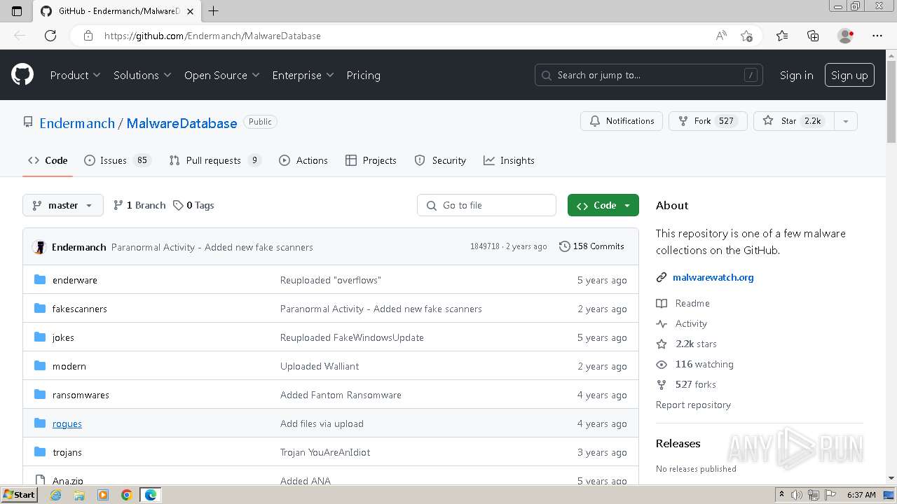
Task: Click the Go to file input
Action: pyautogui.click(x=486, y=205)
